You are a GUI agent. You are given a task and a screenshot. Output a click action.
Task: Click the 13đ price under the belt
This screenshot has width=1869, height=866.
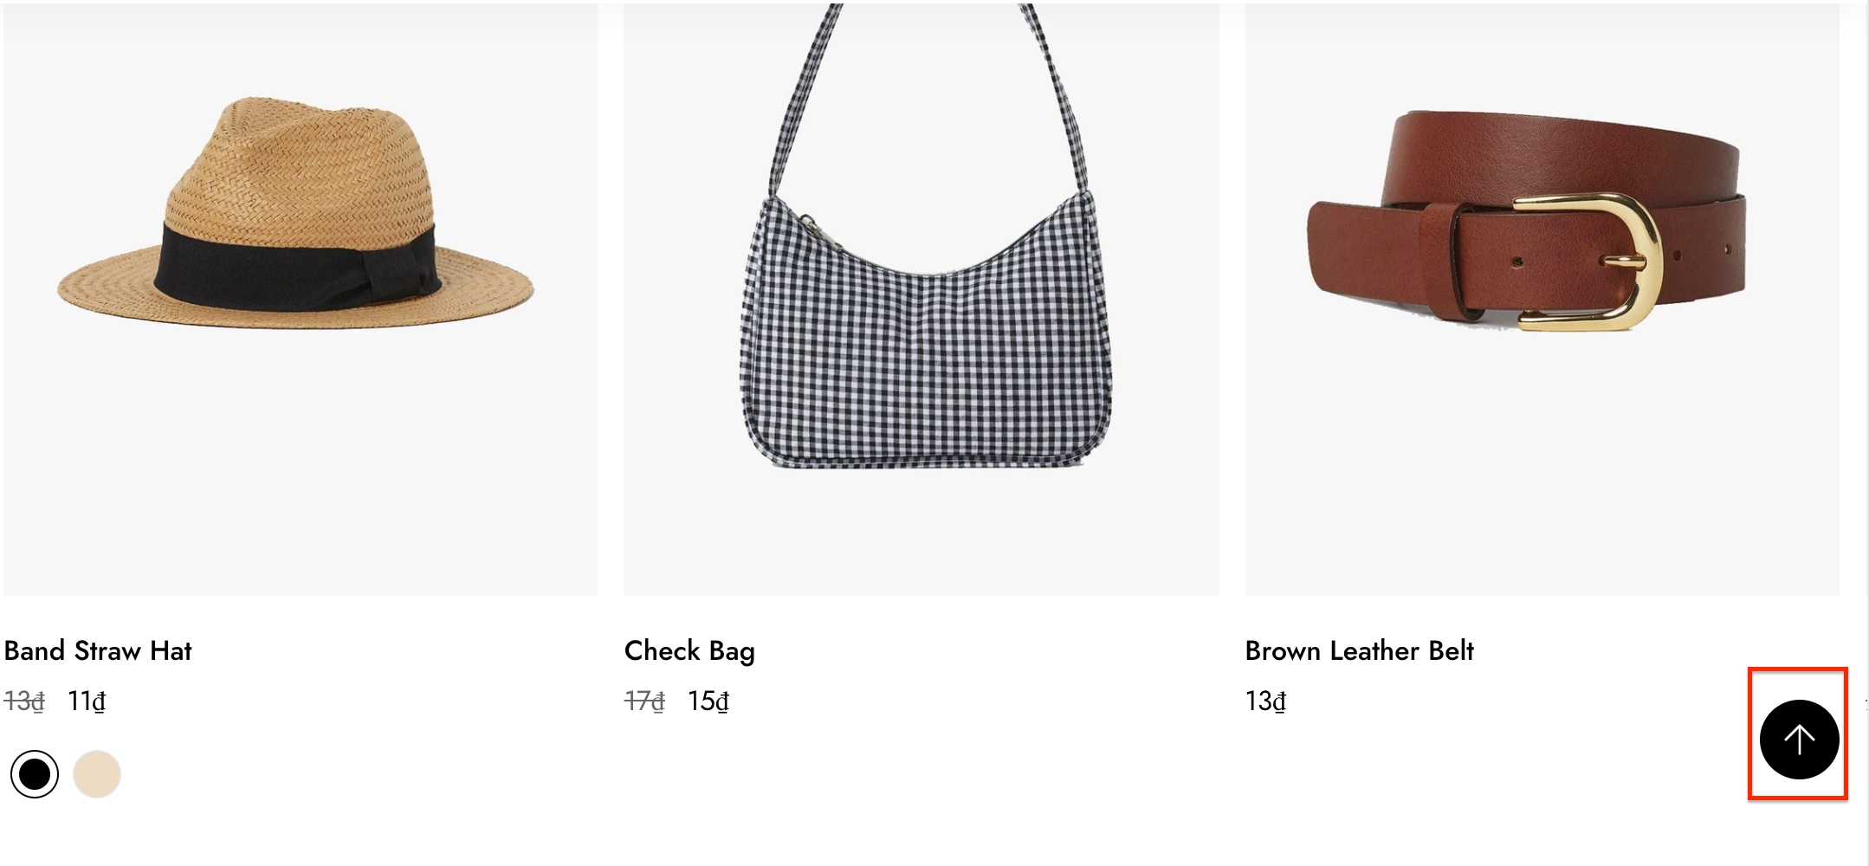pyautogui.click(x=1265, y=701)
